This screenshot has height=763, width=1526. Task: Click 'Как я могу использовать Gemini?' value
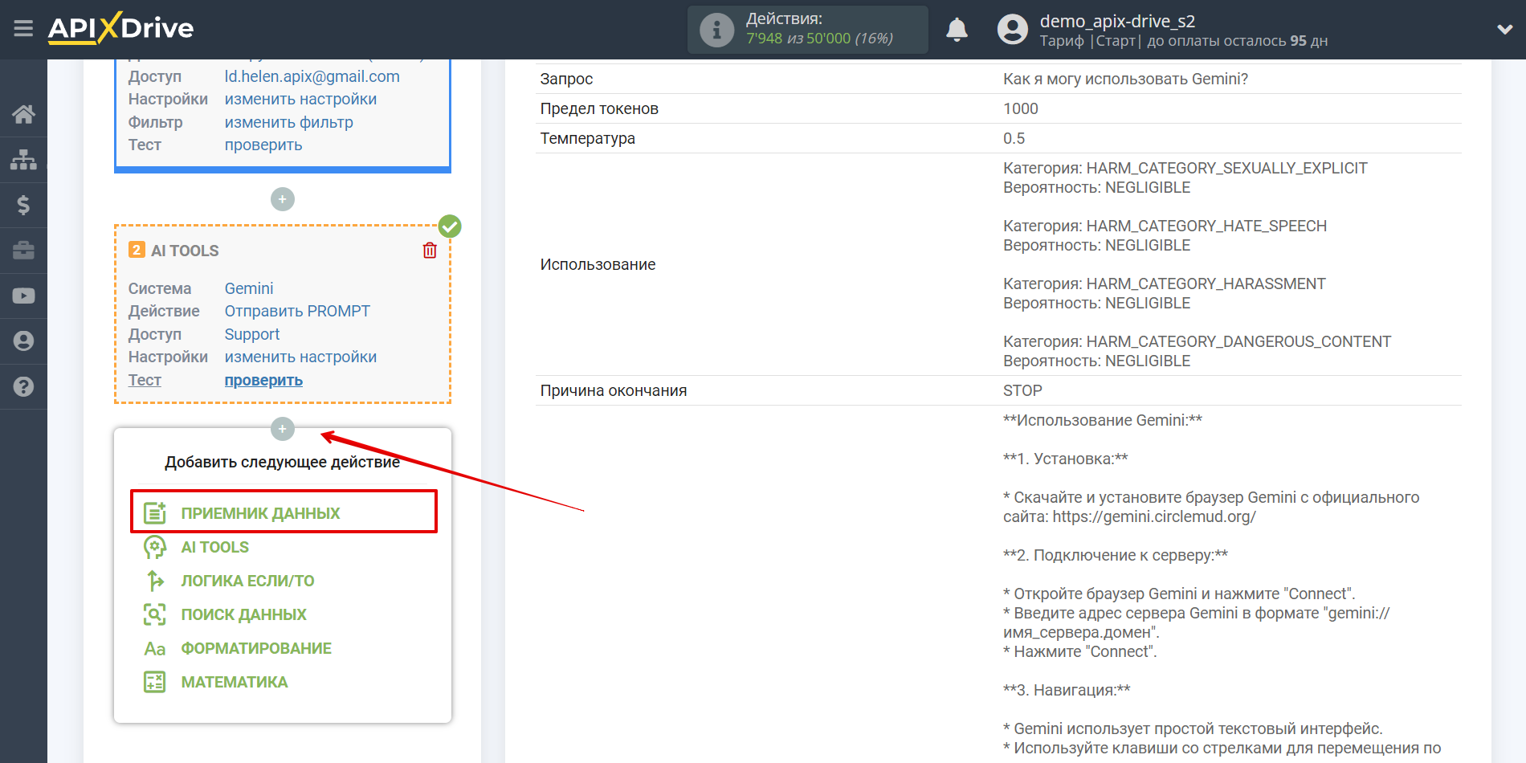(1125, 79)
